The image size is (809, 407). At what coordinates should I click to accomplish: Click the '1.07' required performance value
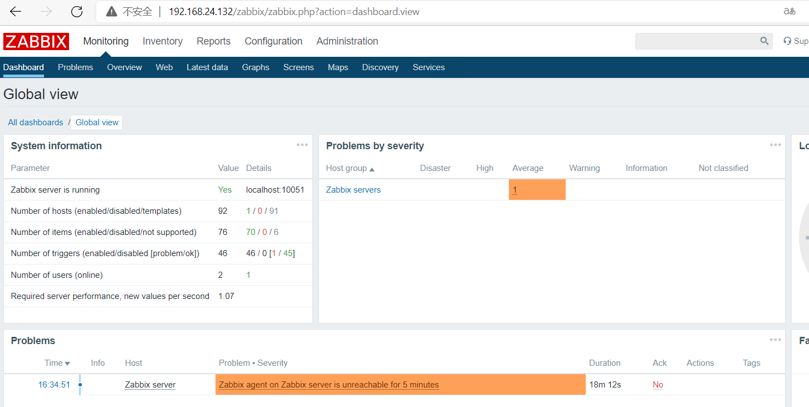click(x=226, y=296)
